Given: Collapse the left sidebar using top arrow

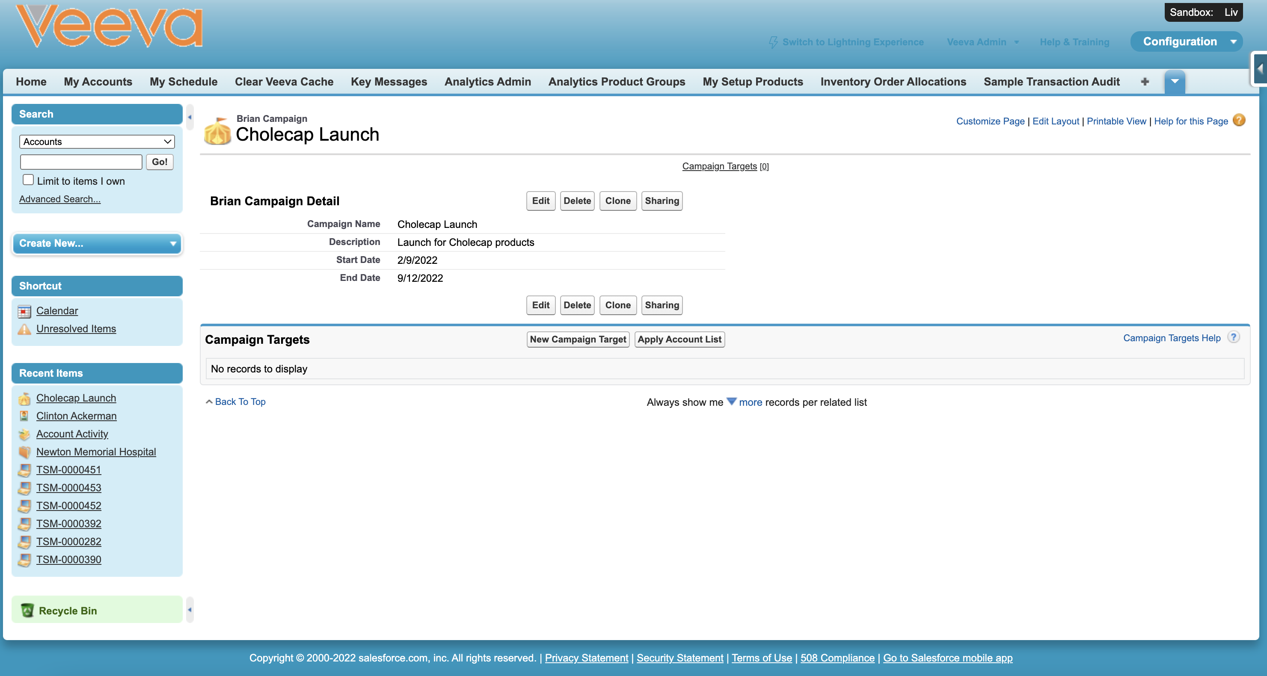Looking at the screenshot, I should tap(190, 118).
